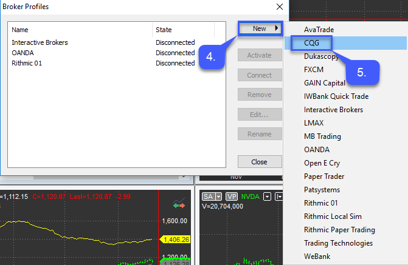Click the Connect button
408x265 pixels.
[x=260, y=75]
